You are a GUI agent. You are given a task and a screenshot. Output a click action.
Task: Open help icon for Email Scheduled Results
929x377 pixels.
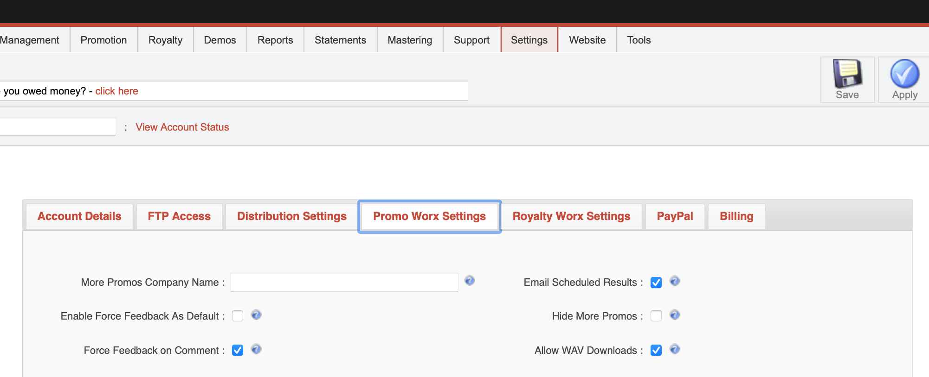pyautogui.click(x=675, y=281)
